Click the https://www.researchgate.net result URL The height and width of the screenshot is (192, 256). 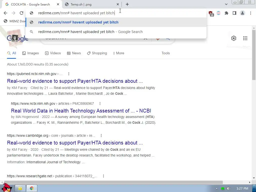pyautogui.click(x=29, y=176)
